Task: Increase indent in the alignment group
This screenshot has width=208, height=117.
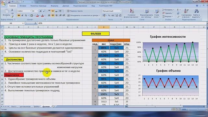Action: pos(64,15)
